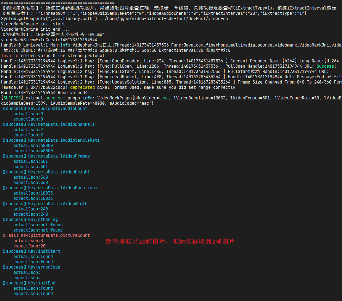Click 'expectJson:360' under iVideoHeight

[31, 183]
